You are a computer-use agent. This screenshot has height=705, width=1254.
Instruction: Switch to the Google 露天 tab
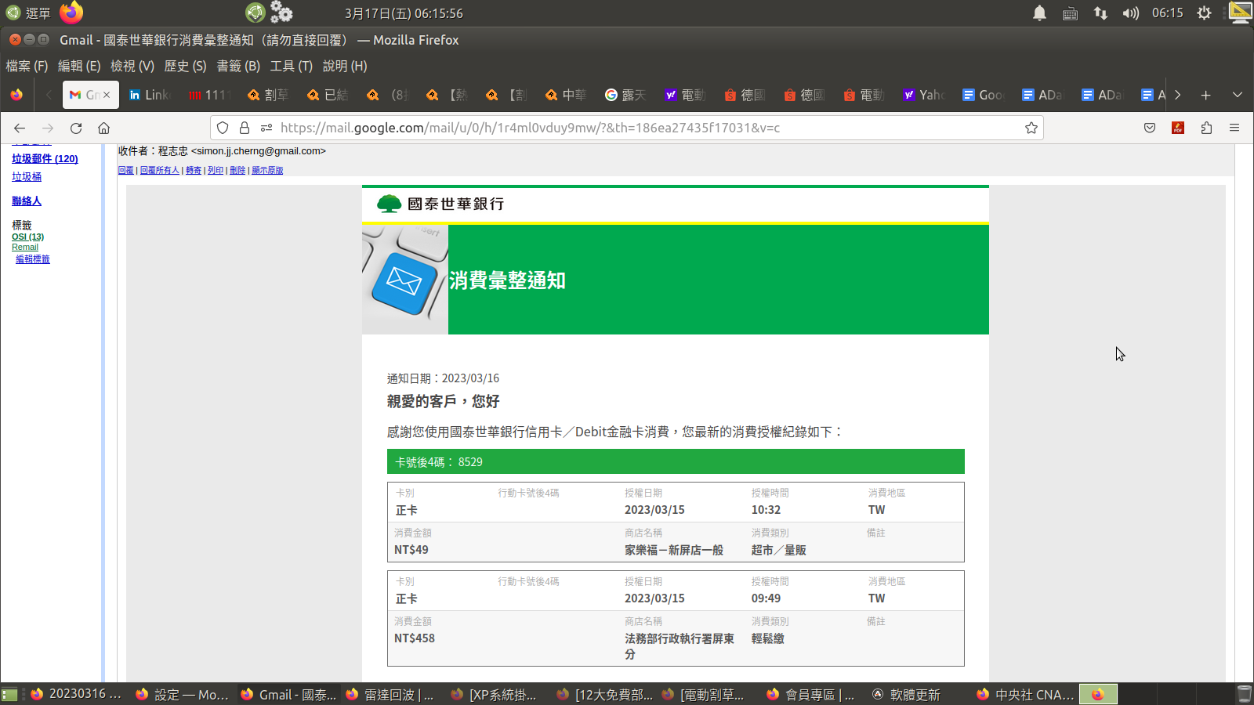(x=627, y=95)
